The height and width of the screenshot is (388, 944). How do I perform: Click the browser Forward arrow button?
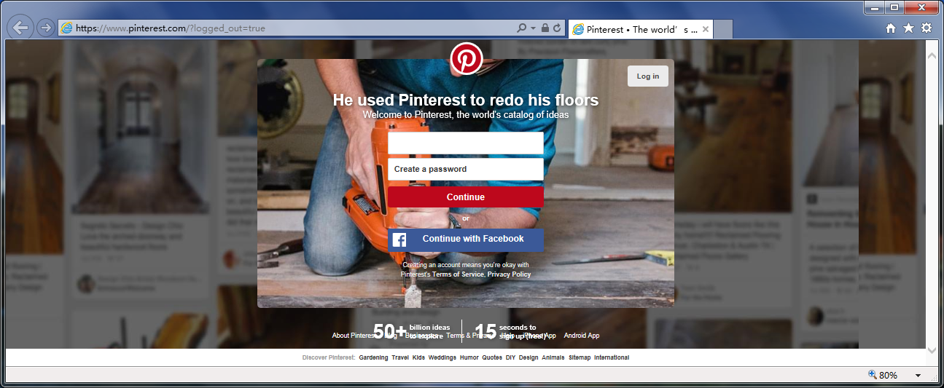click(x=45, y=28)
